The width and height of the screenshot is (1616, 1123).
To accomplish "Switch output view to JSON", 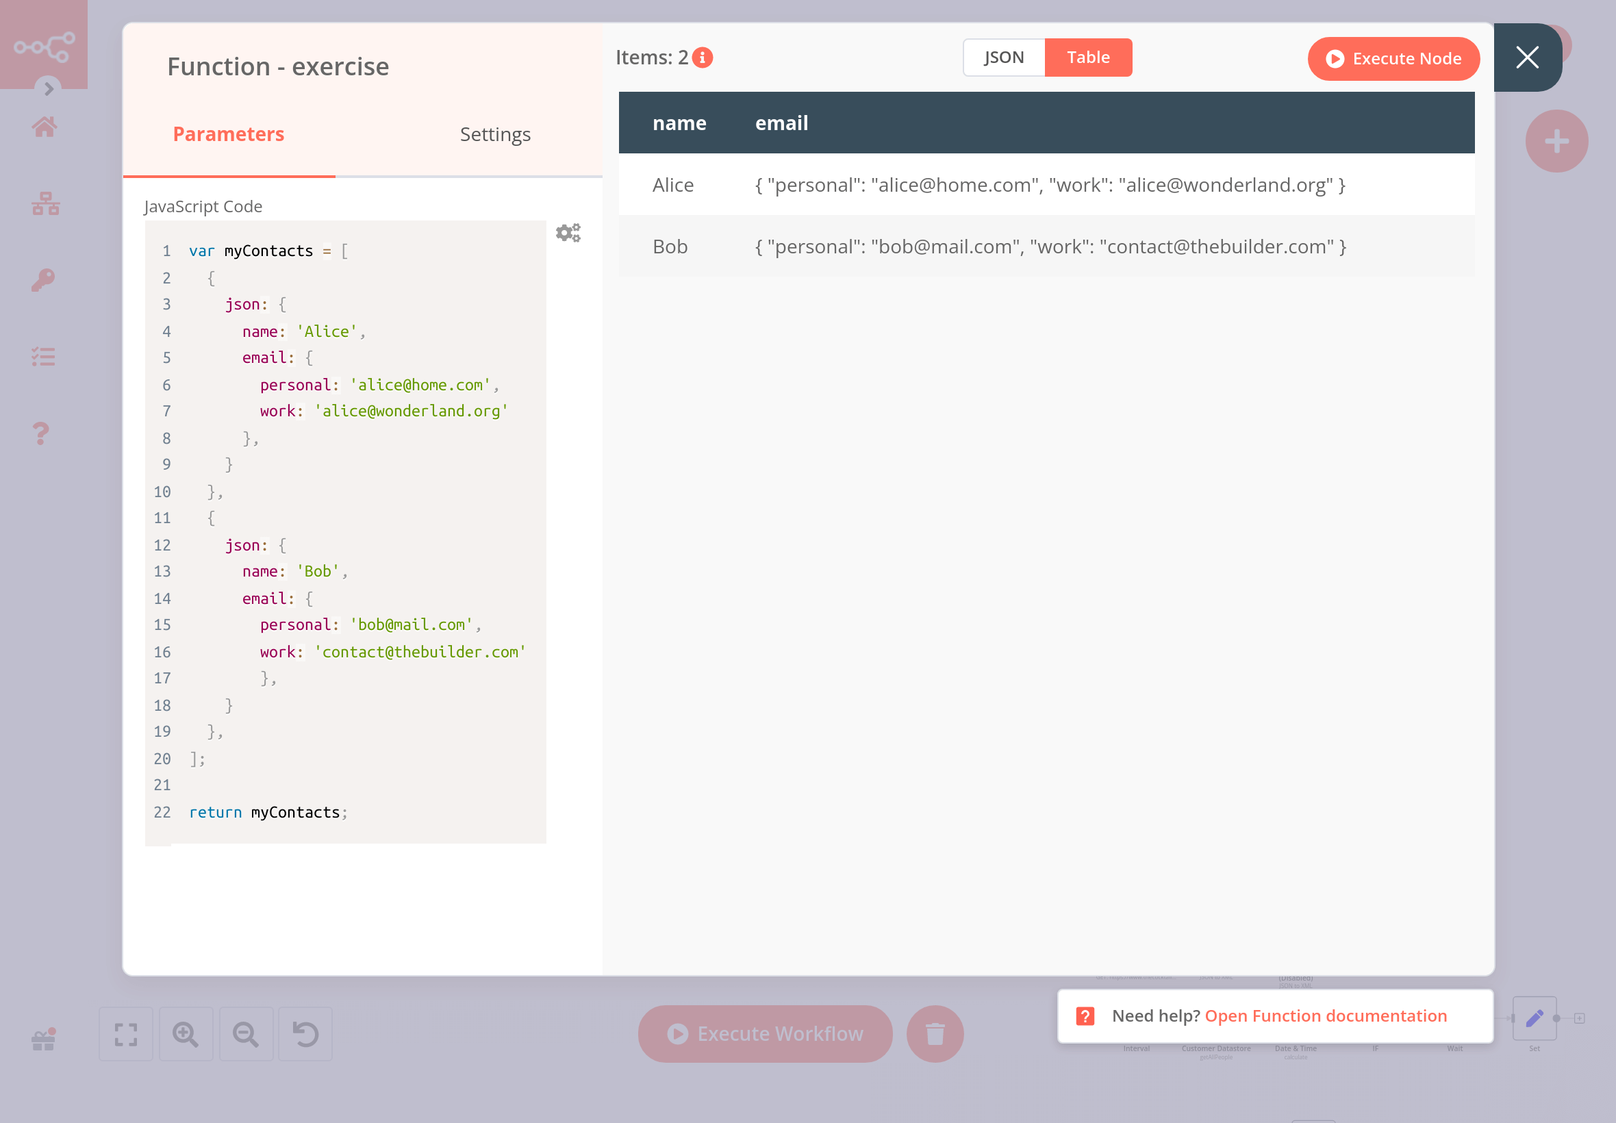I will click(1003, 58).
